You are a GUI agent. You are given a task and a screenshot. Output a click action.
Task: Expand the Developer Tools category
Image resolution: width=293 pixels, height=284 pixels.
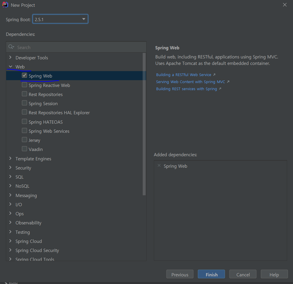point(11,57)
